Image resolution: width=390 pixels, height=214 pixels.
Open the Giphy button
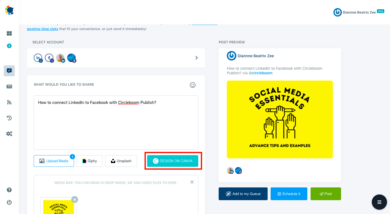pyautogui.click(x=89, y=161)
